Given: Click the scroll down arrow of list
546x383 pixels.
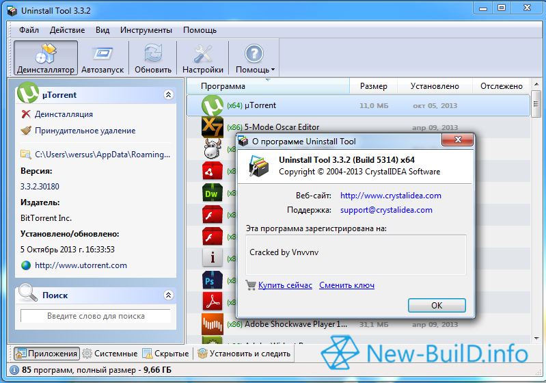Looking at the screenshot, I should [x=536, y=338].
